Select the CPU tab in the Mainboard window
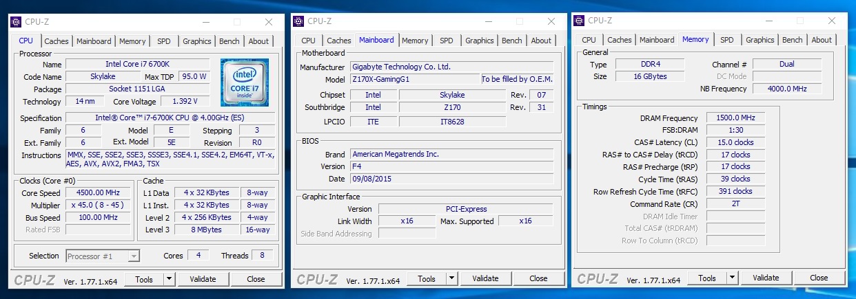The height and width of the screenshot is (299, 856). coord(309,41)
